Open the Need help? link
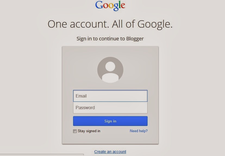This screenshot has height=156, width=225. 139,131
